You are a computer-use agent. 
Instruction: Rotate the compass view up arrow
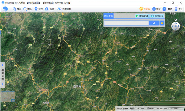[x=175, y=23]
